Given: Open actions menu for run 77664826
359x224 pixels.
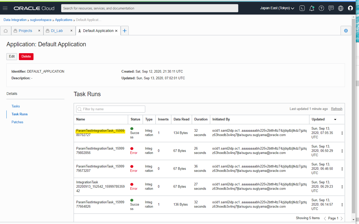Looking at the screenshot, I should click(x=342, y=205).
